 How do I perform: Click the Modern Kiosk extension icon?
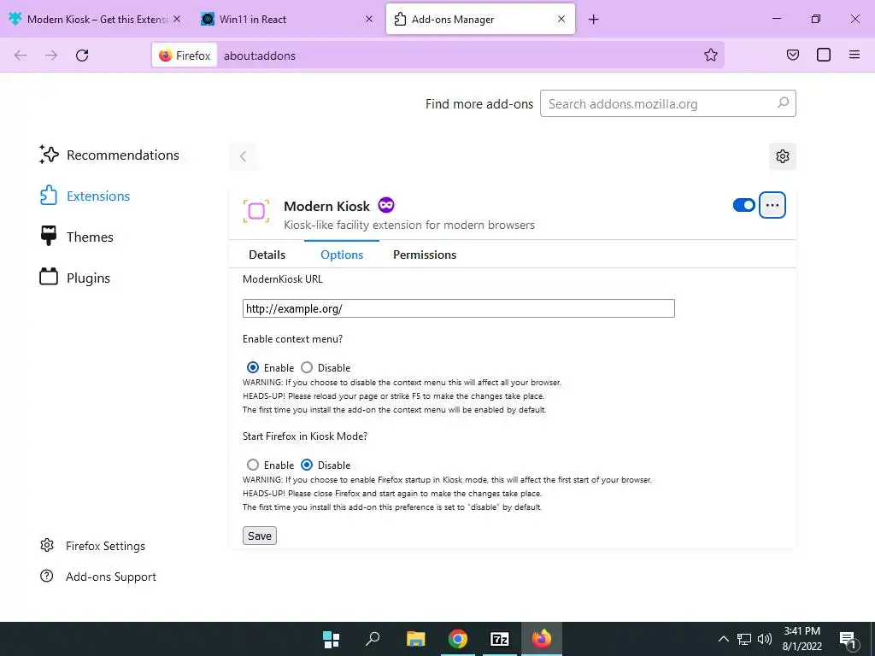tap(256, 212)
